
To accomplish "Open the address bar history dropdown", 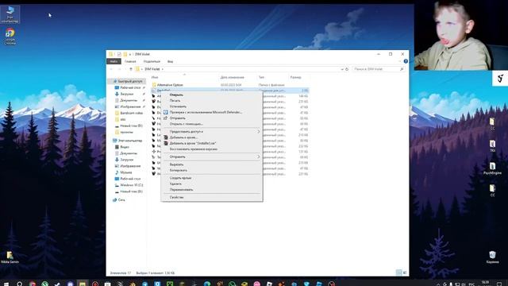I will (x=342, y=69).
